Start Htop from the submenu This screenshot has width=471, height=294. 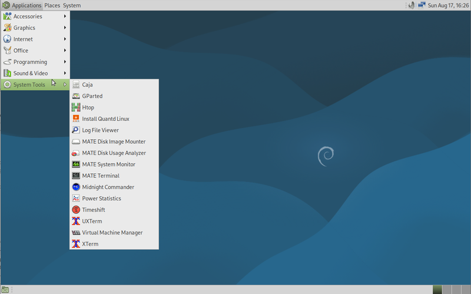[x=114, y=108]
